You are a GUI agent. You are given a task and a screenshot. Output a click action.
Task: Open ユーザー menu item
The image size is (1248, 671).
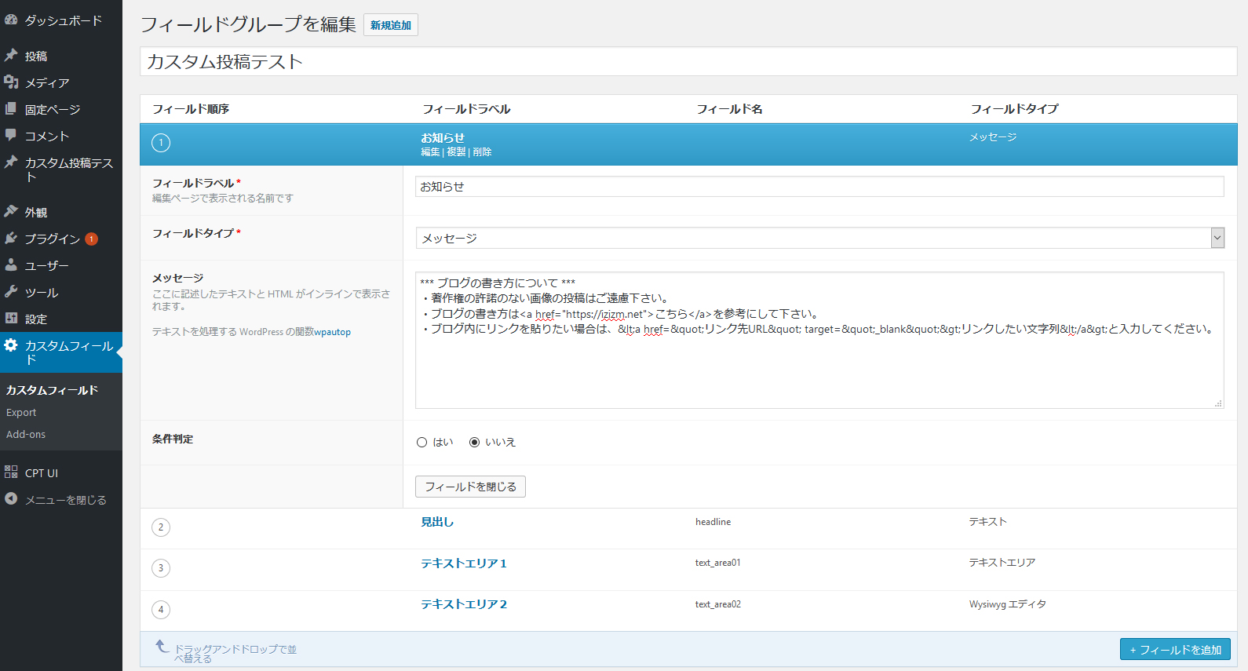tap(47, 266)
